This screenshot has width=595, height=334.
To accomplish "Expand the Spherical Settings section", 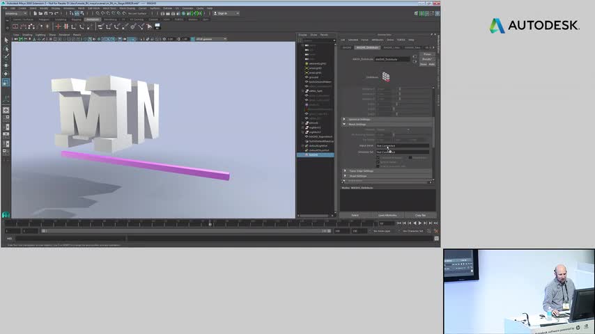I will point(345,120).
